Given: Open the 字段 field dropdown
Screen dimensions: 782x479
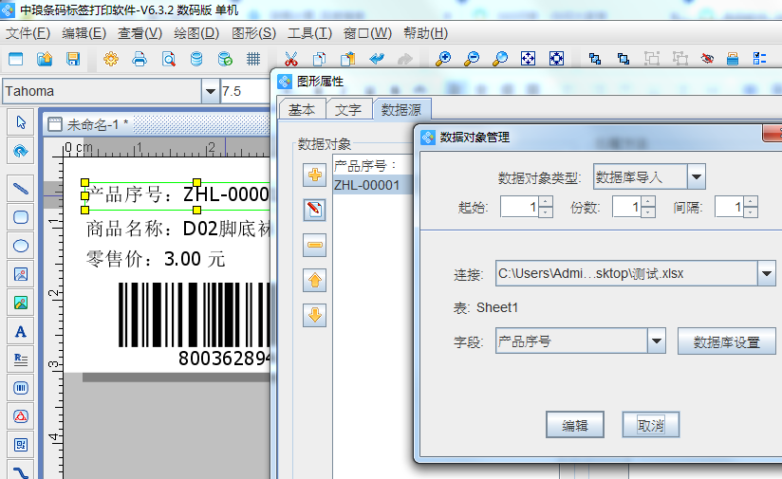Looking at the screenshot, I should click(x=657, y=341).
